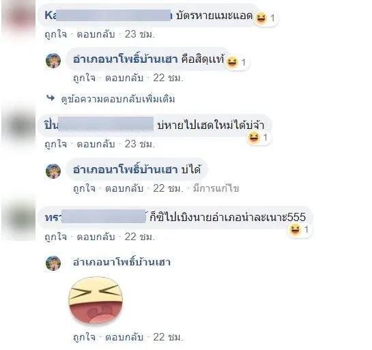Click reply arrow icon for more replies
372x350 pixels.
click(x=51, y=98)
